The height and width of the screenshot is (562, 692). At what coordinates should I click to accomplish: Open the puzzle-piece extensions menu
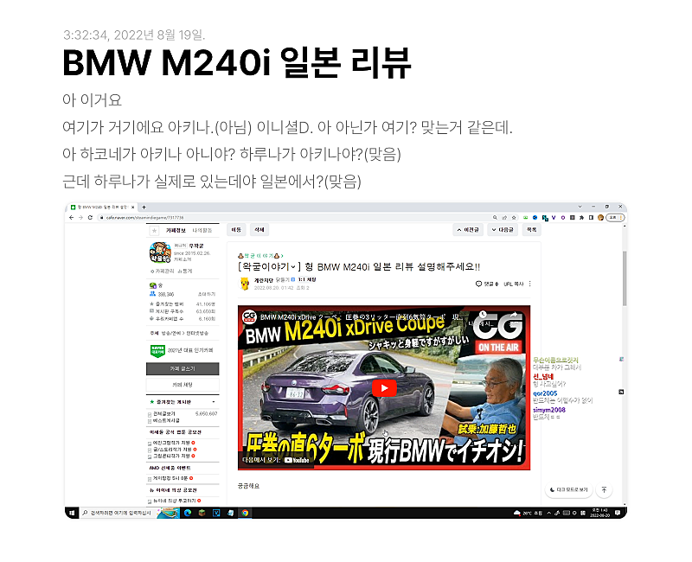[581, 218]
